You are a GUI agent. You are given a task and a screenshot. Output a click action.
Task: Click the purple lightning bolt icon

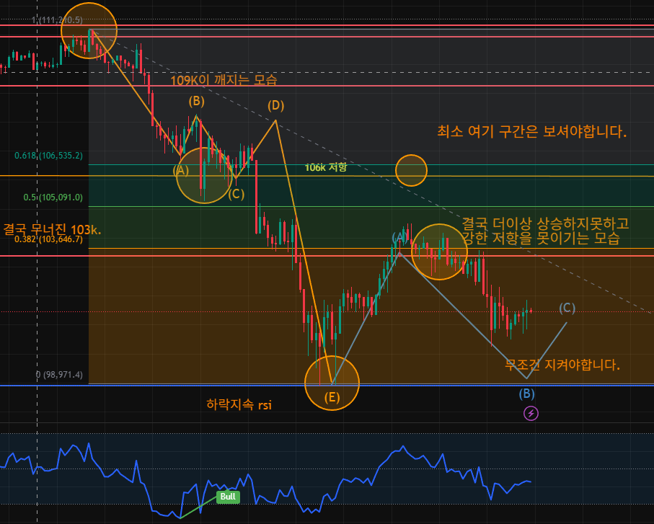coord(531,413)
